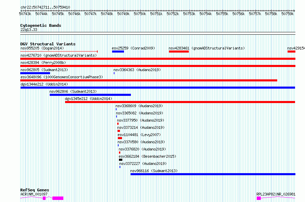The image size is (305, 202).
Task: Open nsv3365082 (Audano2019) variant
Action: click(x=140, y=113)
